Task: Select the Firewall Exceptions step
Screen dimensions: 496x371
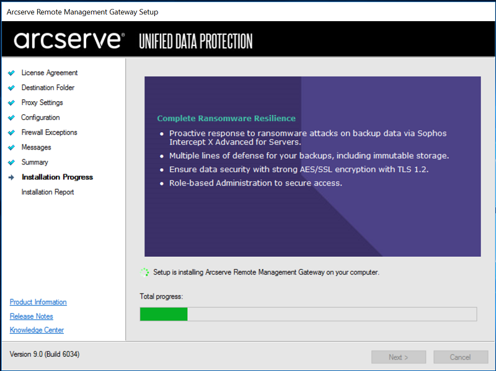Action: tap(50, 132)
